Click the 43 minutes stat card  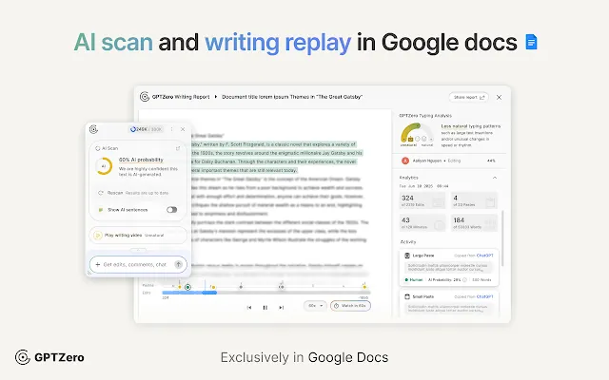coord(422,223)
